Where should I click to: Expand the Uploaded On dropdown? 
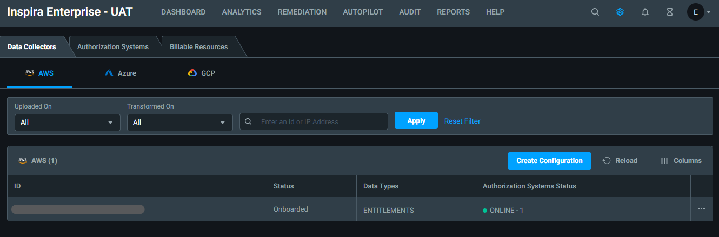(67, 122)
